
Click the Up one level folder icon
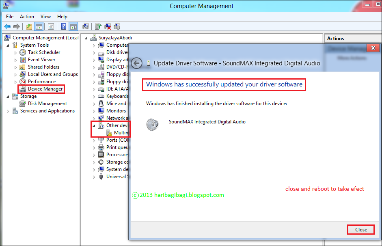point(29,26)
